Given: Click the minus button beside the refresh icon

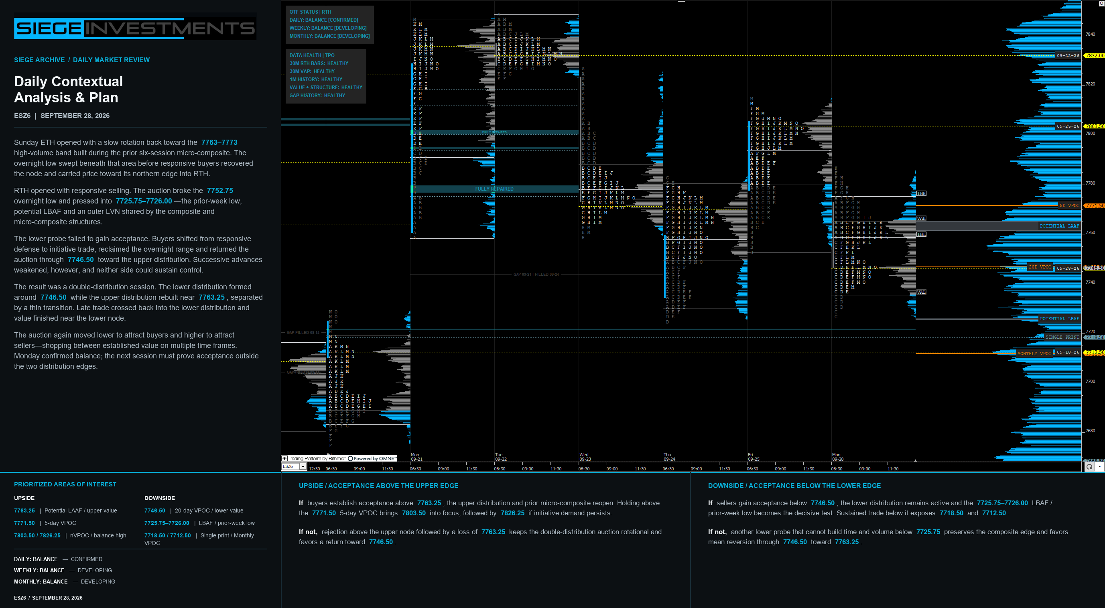Looking at the screenshot, I should pyautogui.click(x=1099, y=466).
